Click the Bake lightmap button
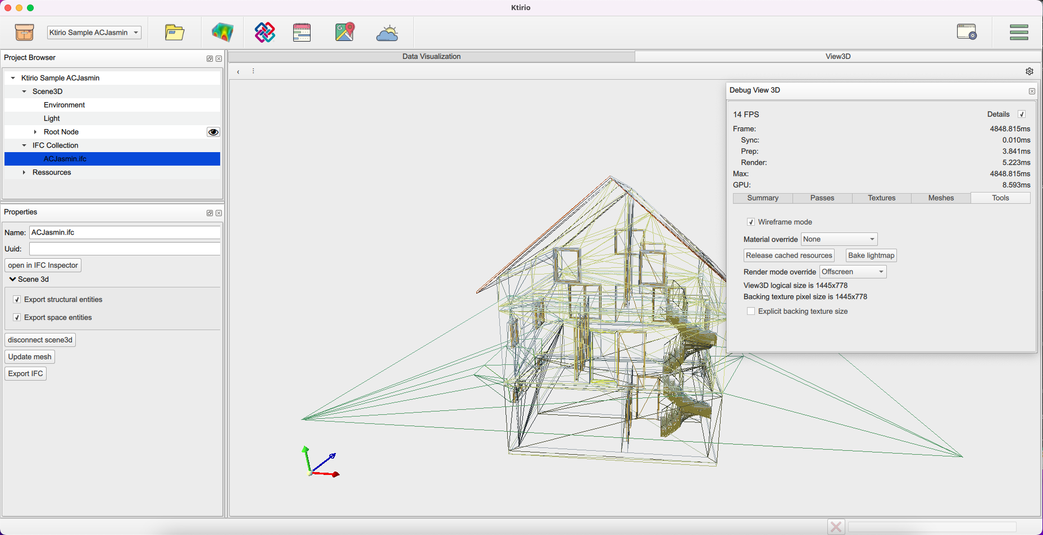Screen dimensions: 1043x535 coord(871,255)
